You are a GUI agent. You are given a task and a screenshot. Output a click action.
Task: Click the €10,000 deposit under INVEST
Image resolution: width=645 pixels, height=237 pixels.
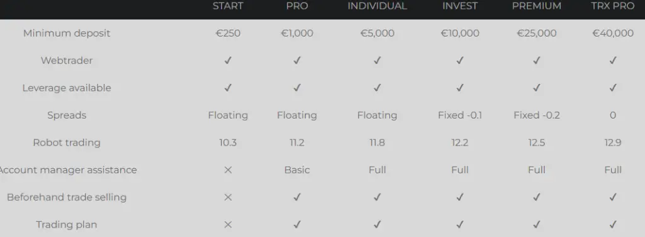460,33
